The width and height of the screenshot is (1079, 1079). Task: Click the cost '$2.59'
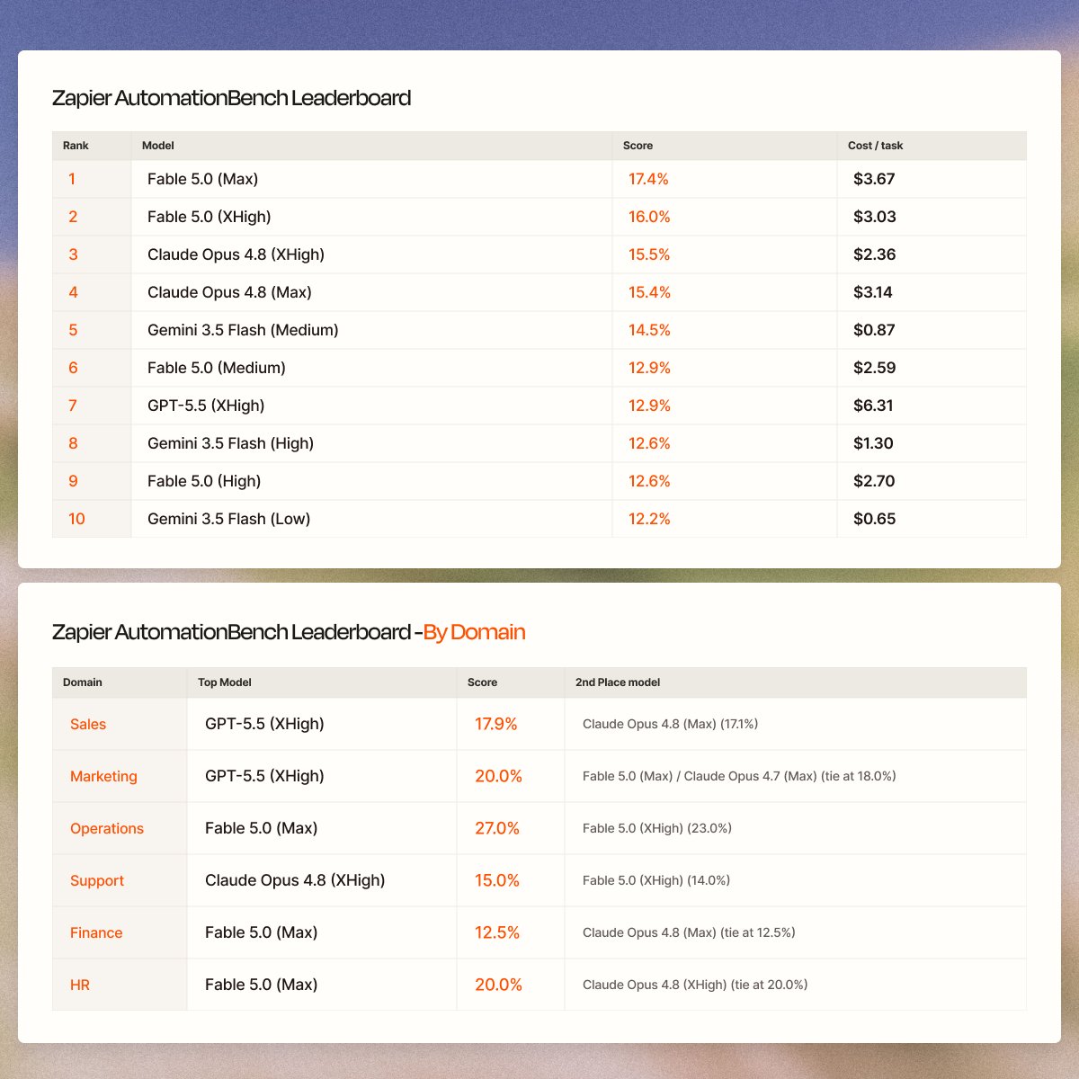pyautogui.click(x=875, y=368)
